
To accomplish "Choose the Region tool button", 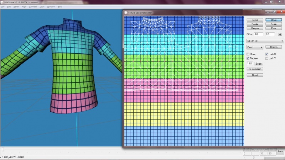I will [x=255, y=28].
